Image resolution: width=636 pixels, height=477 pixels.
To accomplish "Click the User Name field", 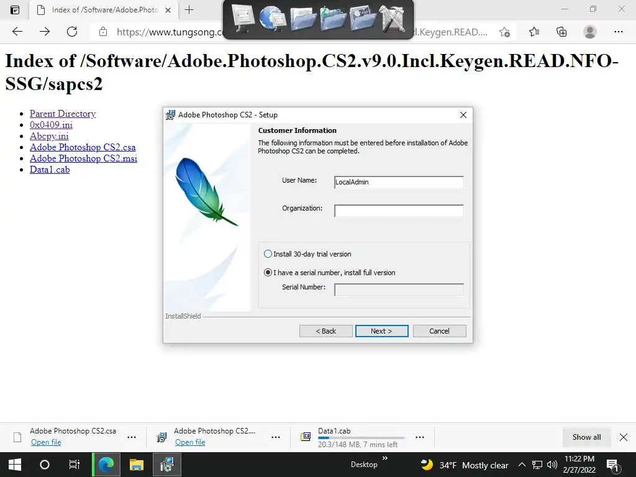I will (x=399, y=182).
